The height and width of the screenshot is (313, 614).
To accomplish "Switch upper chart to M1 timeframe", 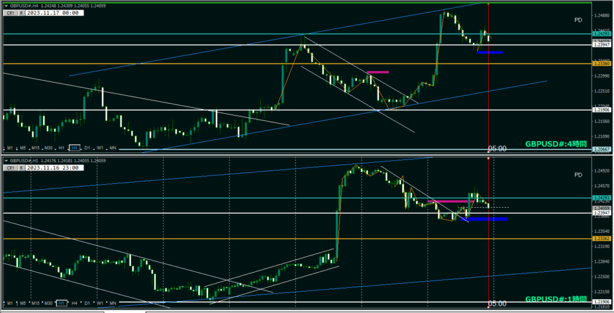I will pos(10,148).
